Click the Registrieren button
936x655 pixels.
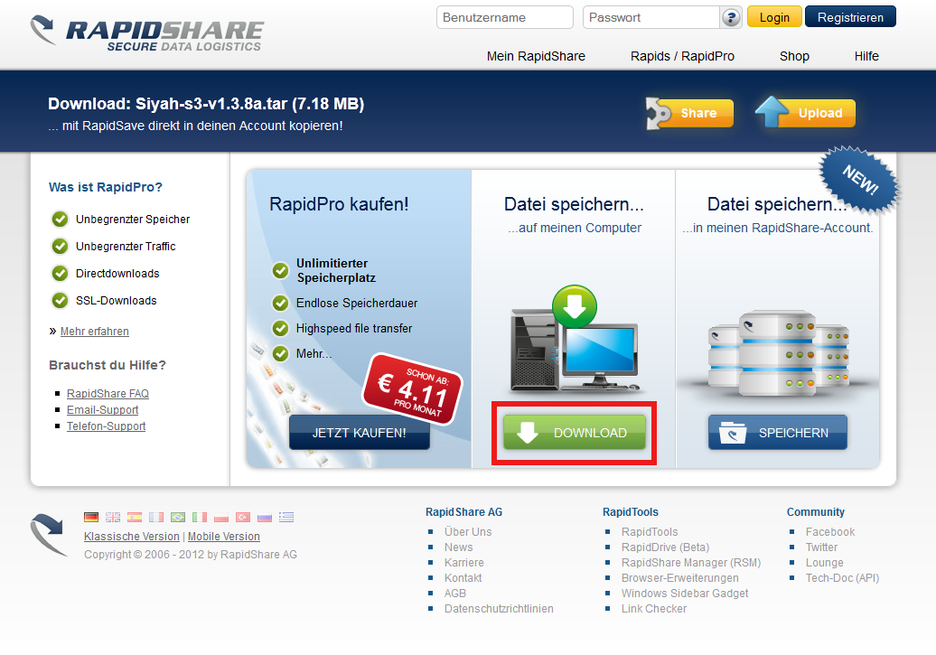click(851, 17)
